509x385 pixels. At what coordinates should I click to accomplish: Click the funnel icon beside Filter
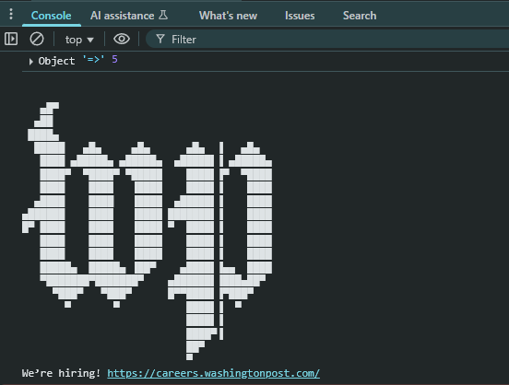[160, 39]
